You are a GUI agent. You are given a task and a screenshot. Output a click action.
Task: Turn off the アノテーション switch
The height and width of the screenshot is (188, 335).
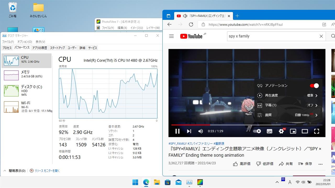(x=314, y=86)
